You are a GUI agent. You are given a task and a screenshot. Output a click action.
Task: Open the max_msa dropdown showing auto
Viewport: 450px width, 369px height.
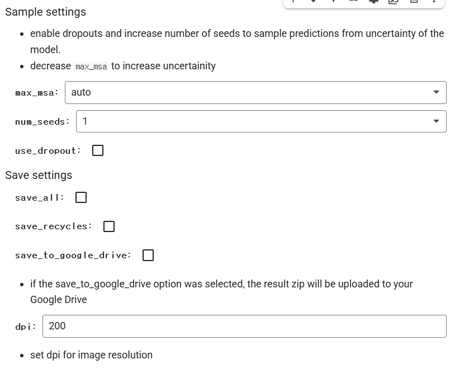[255, 92]
